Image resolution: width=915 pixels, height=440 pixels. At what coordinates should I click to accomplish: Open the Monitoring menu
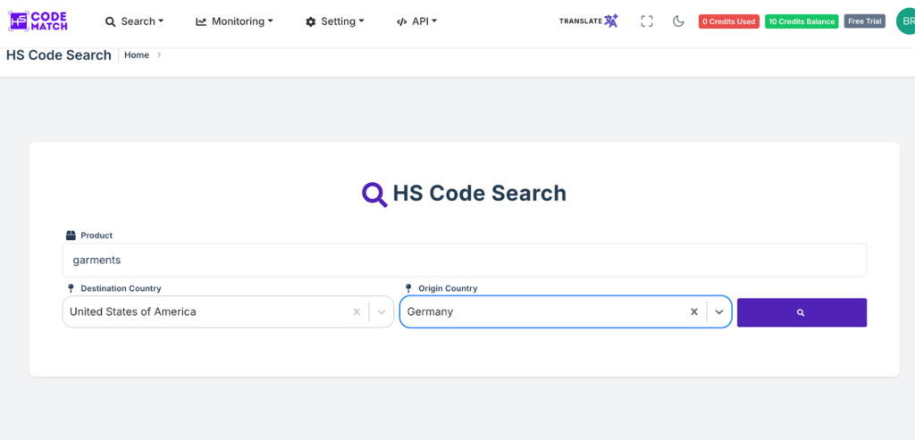click(x=234, y=21)
